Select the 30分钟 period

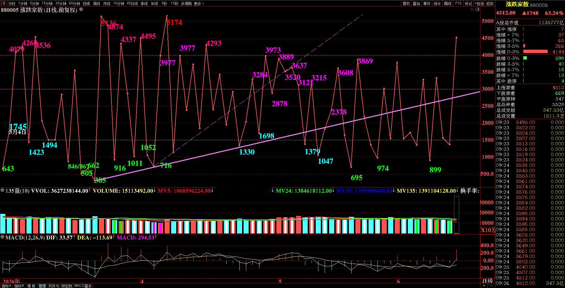coord(61,4)
